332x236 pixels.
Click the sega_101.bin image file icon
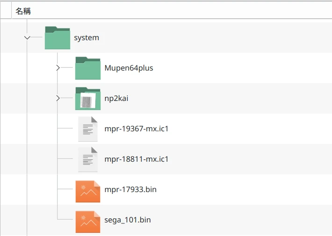tap(88, 220)
